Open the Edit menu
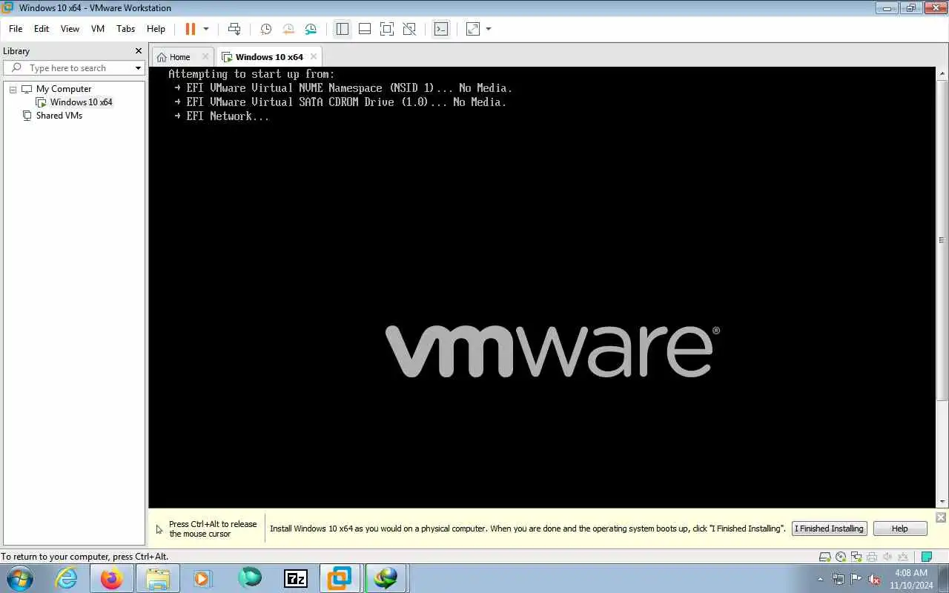The height and width of the screenshot is (593, 949). point(42,29)
